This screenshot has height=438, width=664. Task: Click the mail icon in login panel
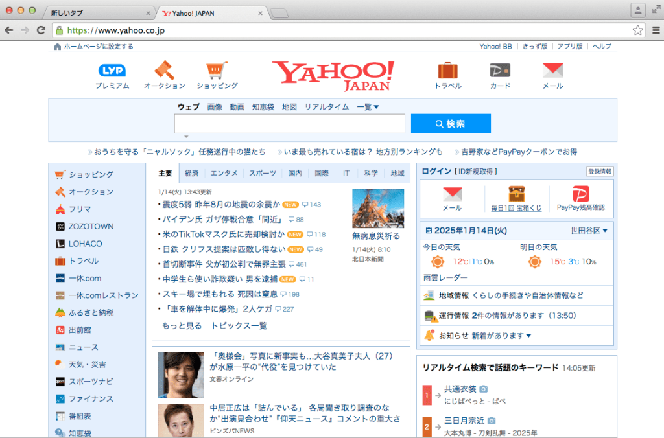452,194
